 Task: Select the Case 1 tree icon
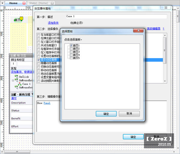pyautogui.click(x=19, y=84)
